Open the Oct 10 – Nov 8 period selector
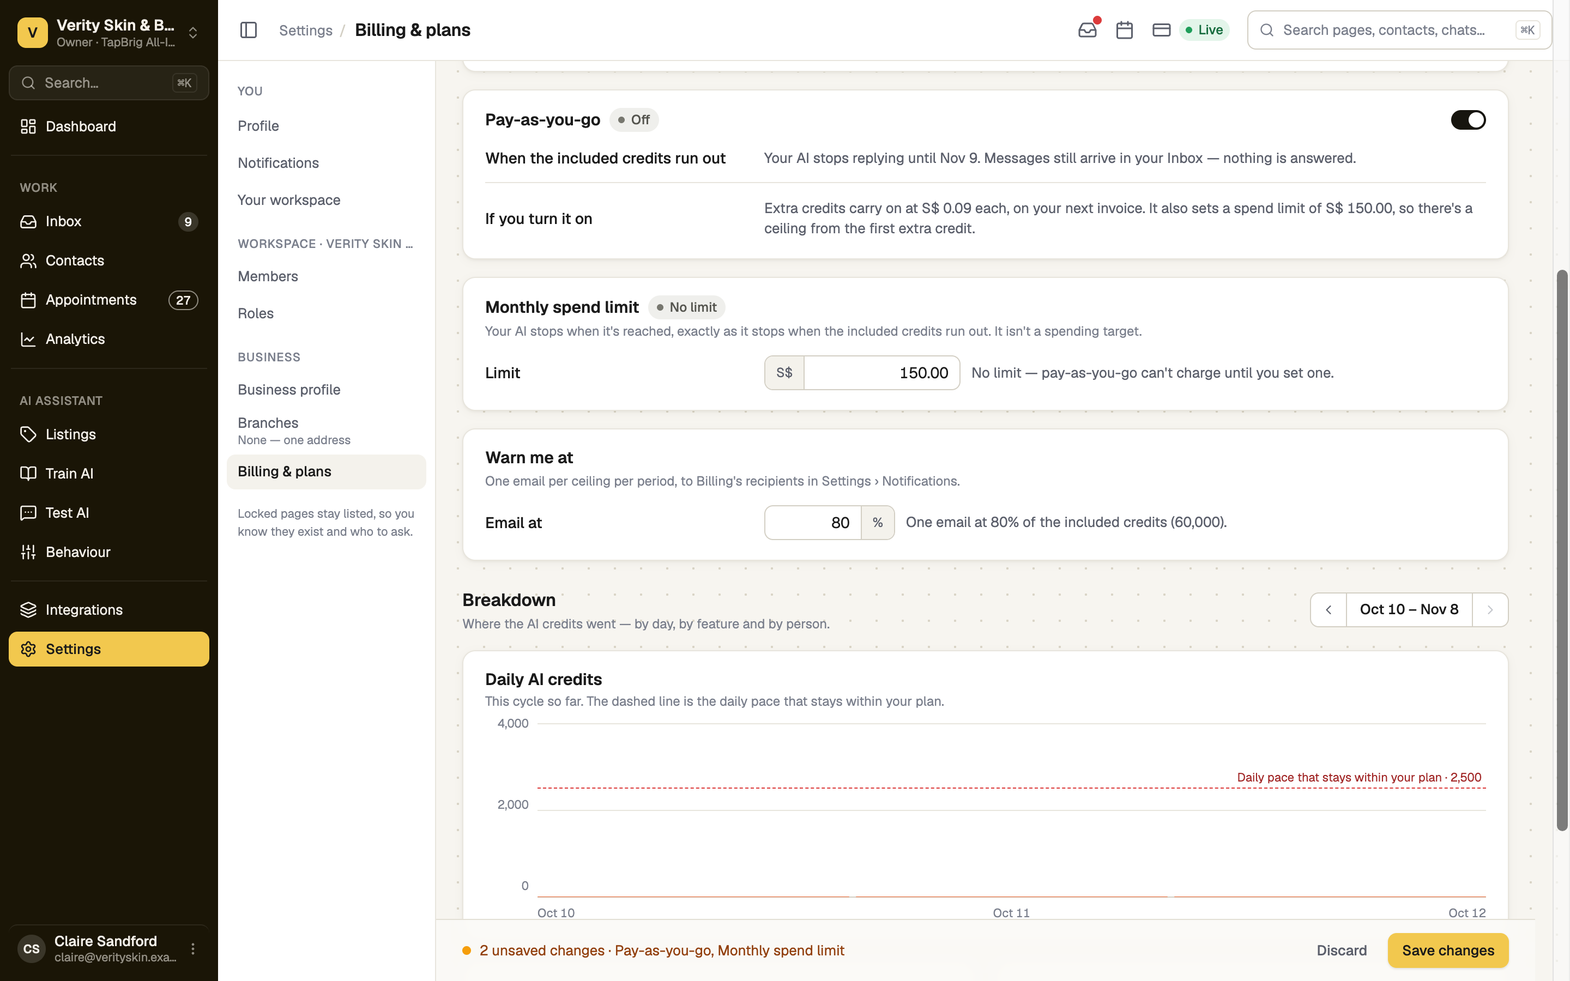This screenshot has width=1570, height=981. [1409, 610]
